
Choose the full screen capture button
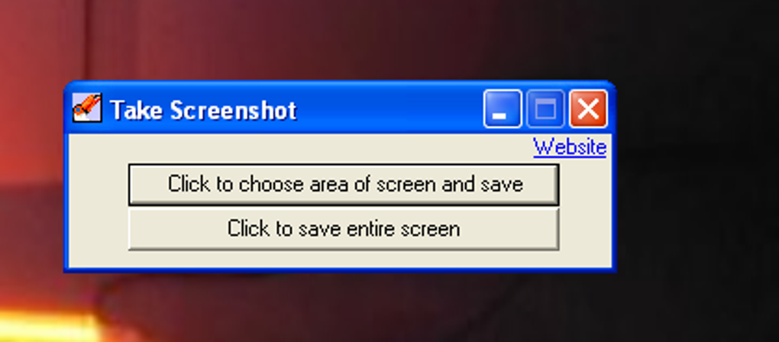coord(344,229)
